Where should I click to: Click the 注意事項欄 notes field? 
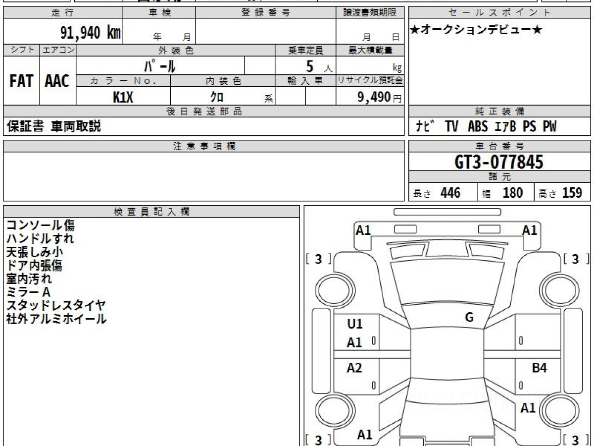tap(203, 176)
